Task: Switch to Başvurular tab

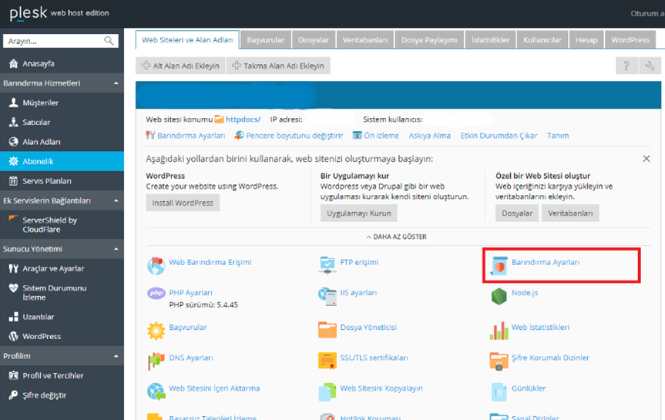Action: (266, 40)
